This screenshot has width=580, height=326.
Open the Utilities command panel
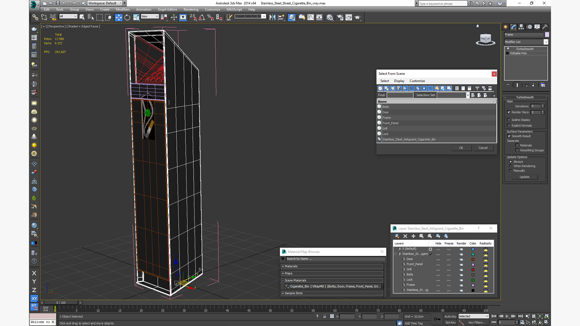coord(545,27)
